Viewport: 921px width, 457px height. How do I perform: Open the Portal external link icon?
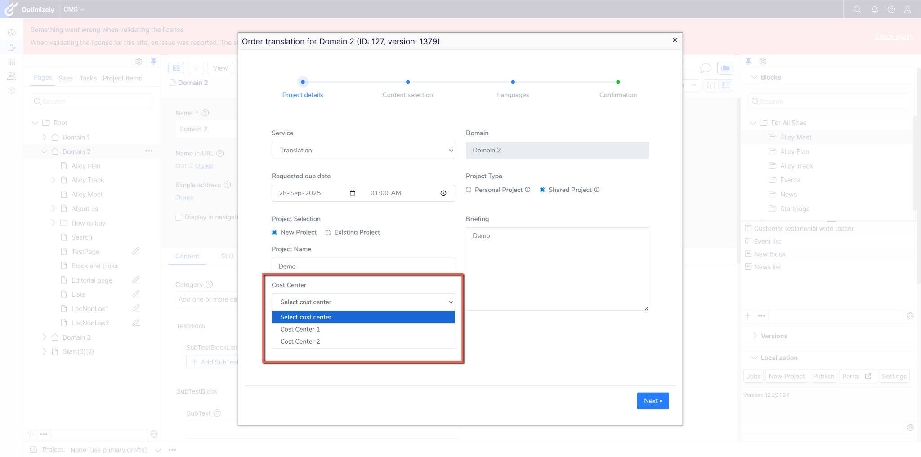click(868, 376)
